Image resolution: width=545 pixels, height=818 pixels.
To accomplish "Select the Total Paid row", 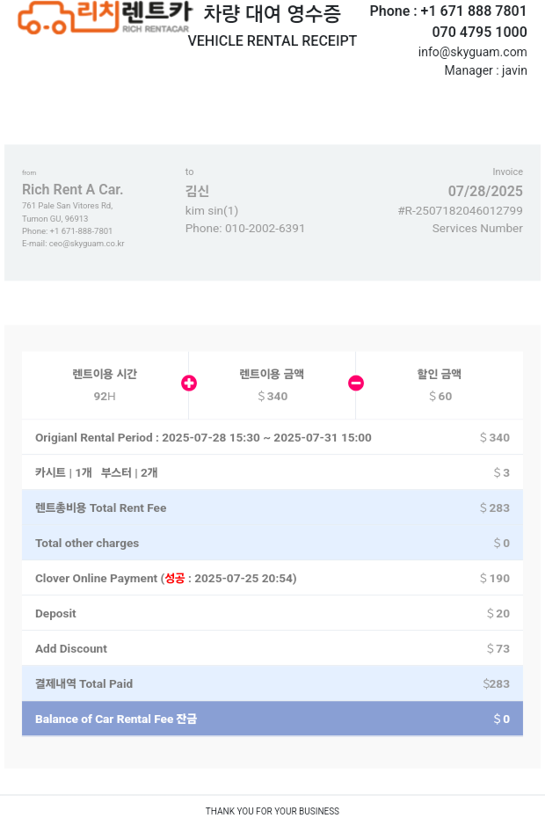I will click(272, 683).
